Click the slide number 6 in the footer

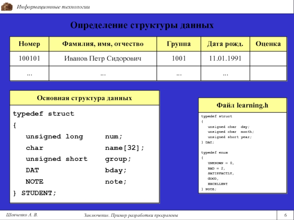point(285,214)
